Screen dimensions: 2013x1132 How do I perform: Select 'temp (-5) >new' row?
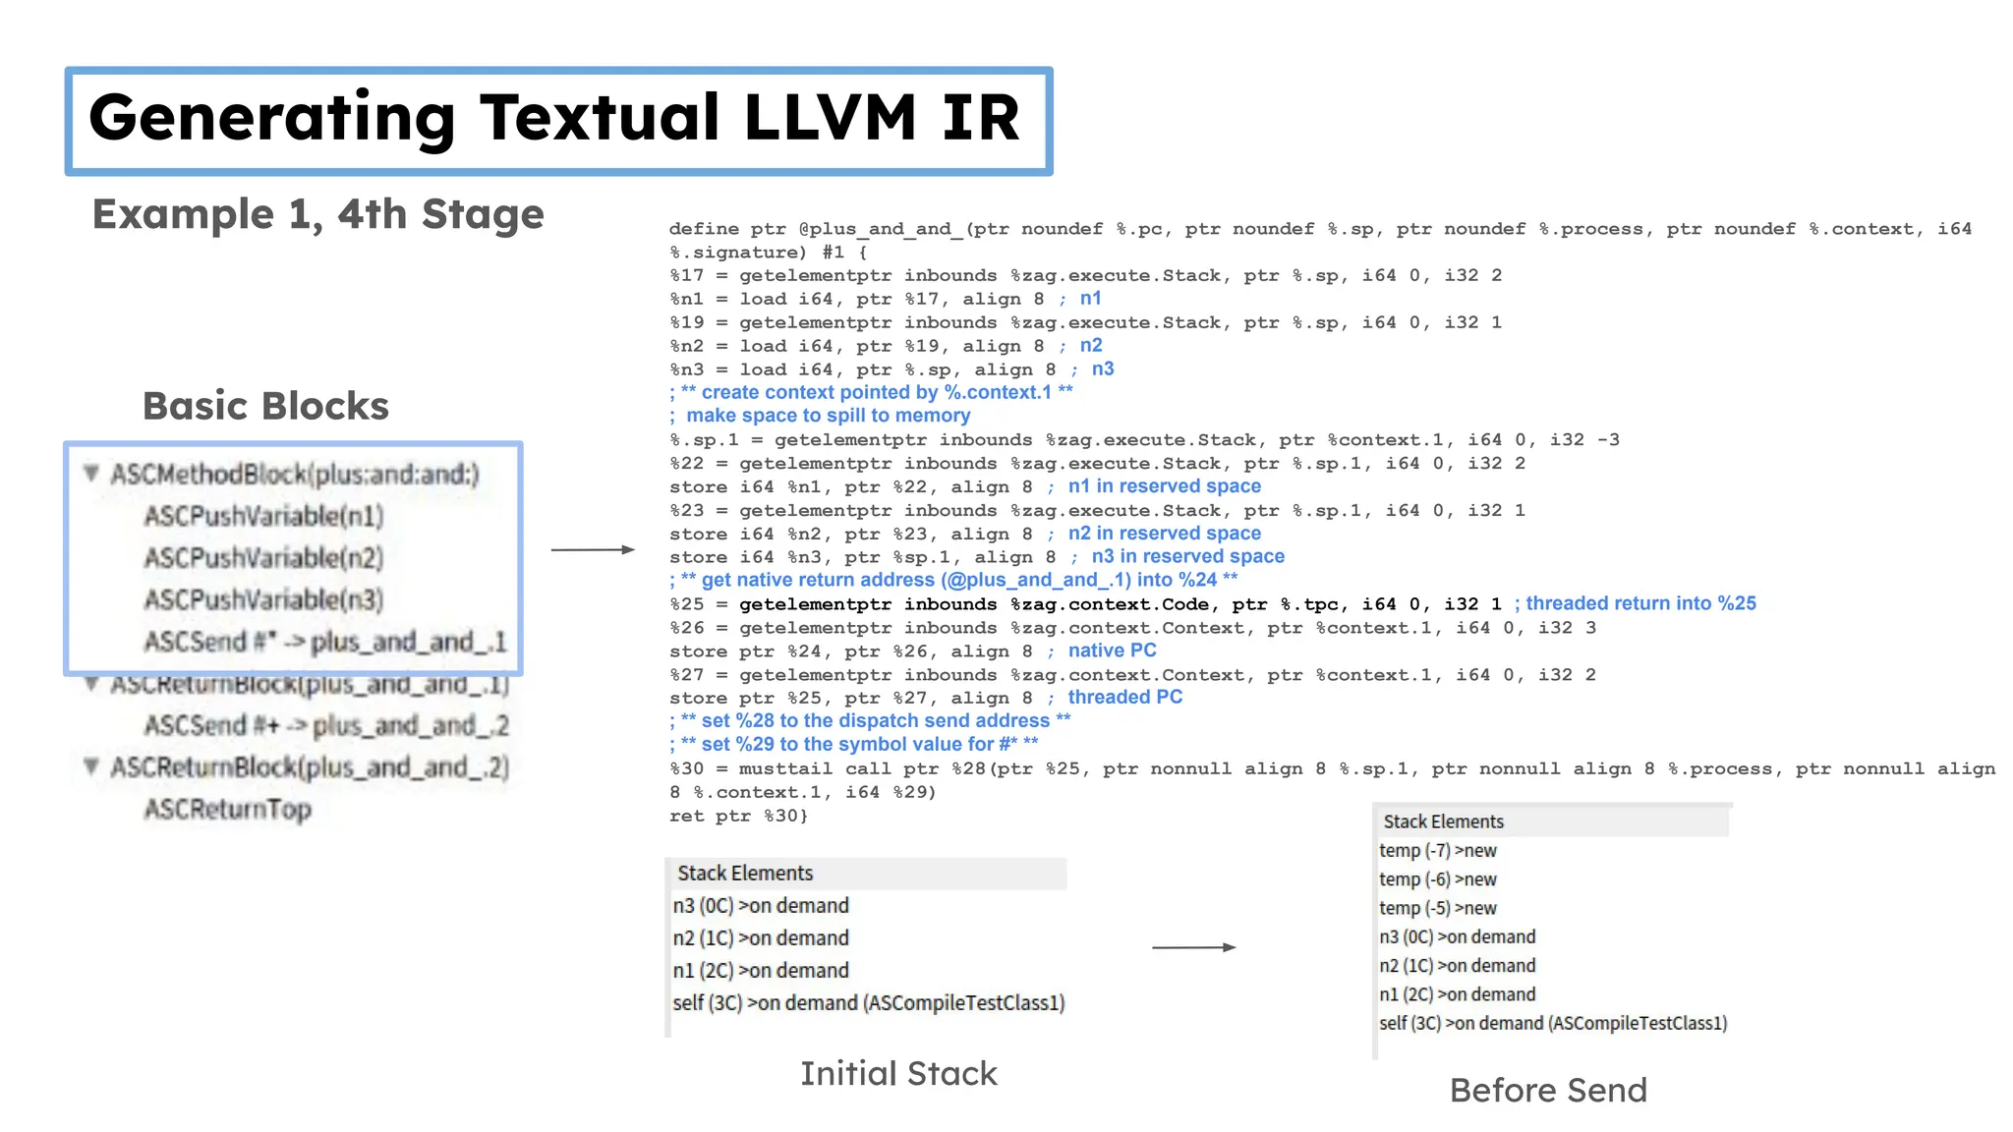point(1437,908)
